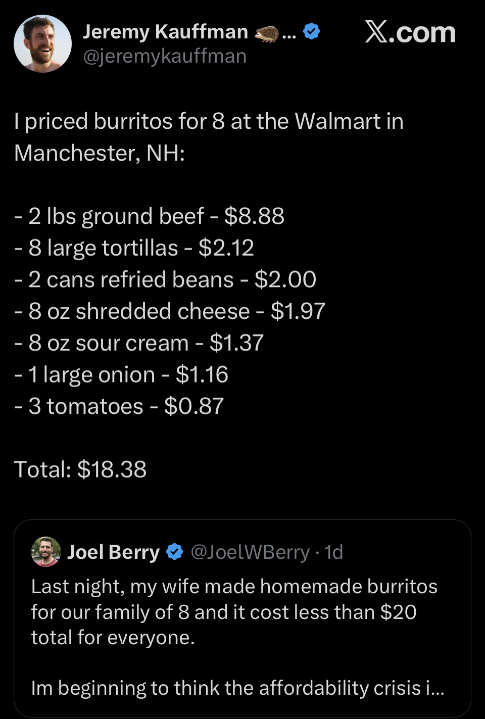The height and width of the screenshot is (719, 485).
Task: Click the 'Total: $18.38' line
Action: [80, 469]
